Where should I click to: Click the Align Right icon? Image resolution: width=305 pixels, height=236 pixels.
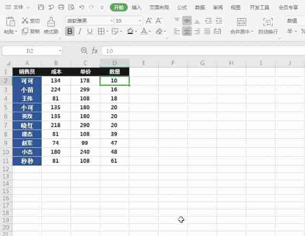pyautogui.click(x=197, y=31)
